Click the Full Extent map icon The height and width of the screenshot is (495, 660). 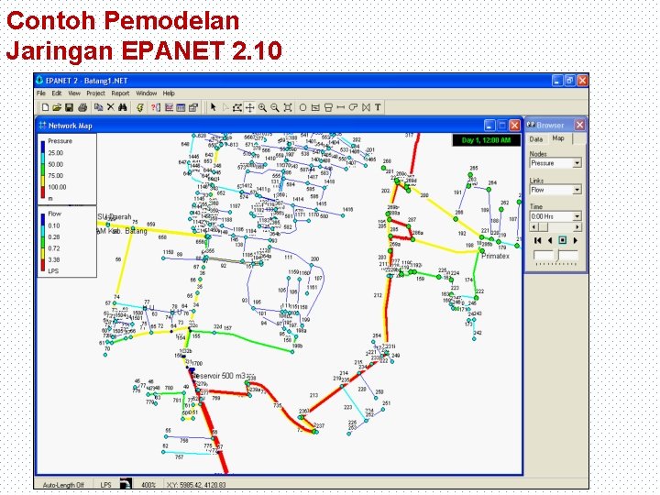pyautogui.click(x=288, y=107)
